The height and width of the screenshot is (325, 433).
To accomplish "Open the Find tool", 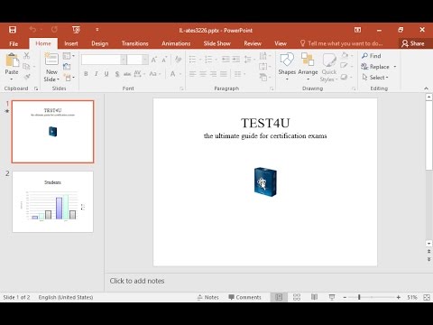I will pos(372,56).
